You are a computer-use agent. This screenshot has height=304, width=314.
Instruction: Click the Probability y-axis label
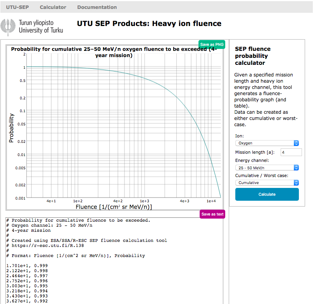pyautogui.click(x=12, y=127)
